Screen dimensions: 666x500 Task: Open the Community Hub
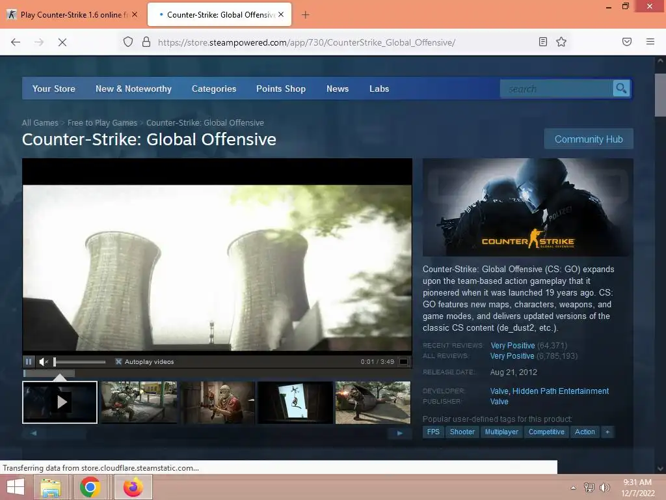pyautogui.click(x=588, y=139)
